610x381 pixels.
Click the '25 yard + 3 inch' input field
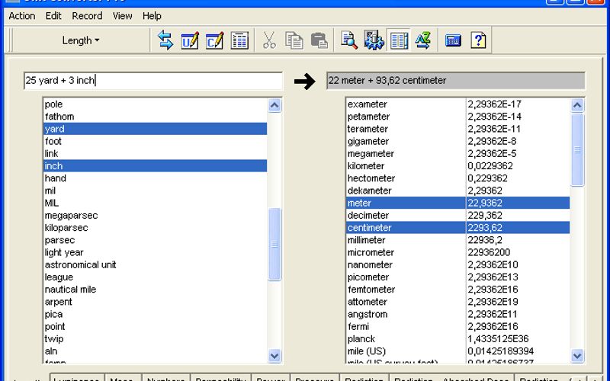point(152,81)
